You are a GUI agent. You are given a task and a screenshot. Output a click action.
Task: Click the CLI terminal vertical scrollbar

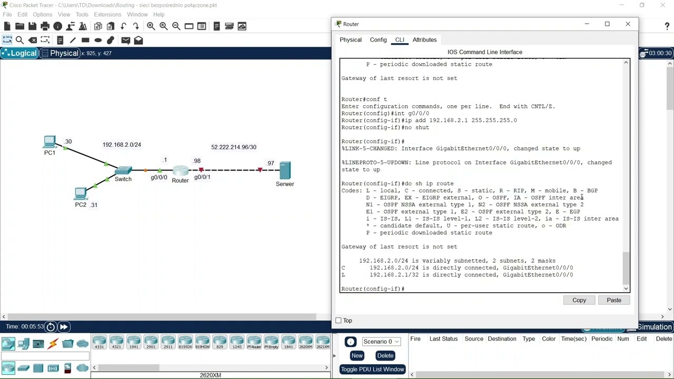coord(626,175)
